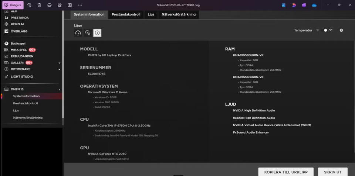This screenshot has width=355, height=176.
Task: Click the MINA SPEL library icon
Action: point(6,50)
